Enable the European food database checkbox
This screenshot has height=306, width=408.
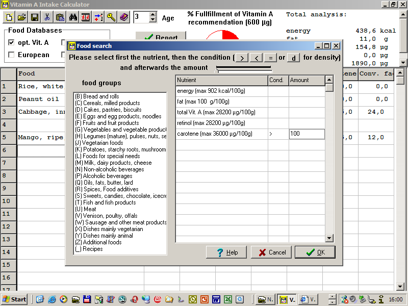(x=12, y=55)
